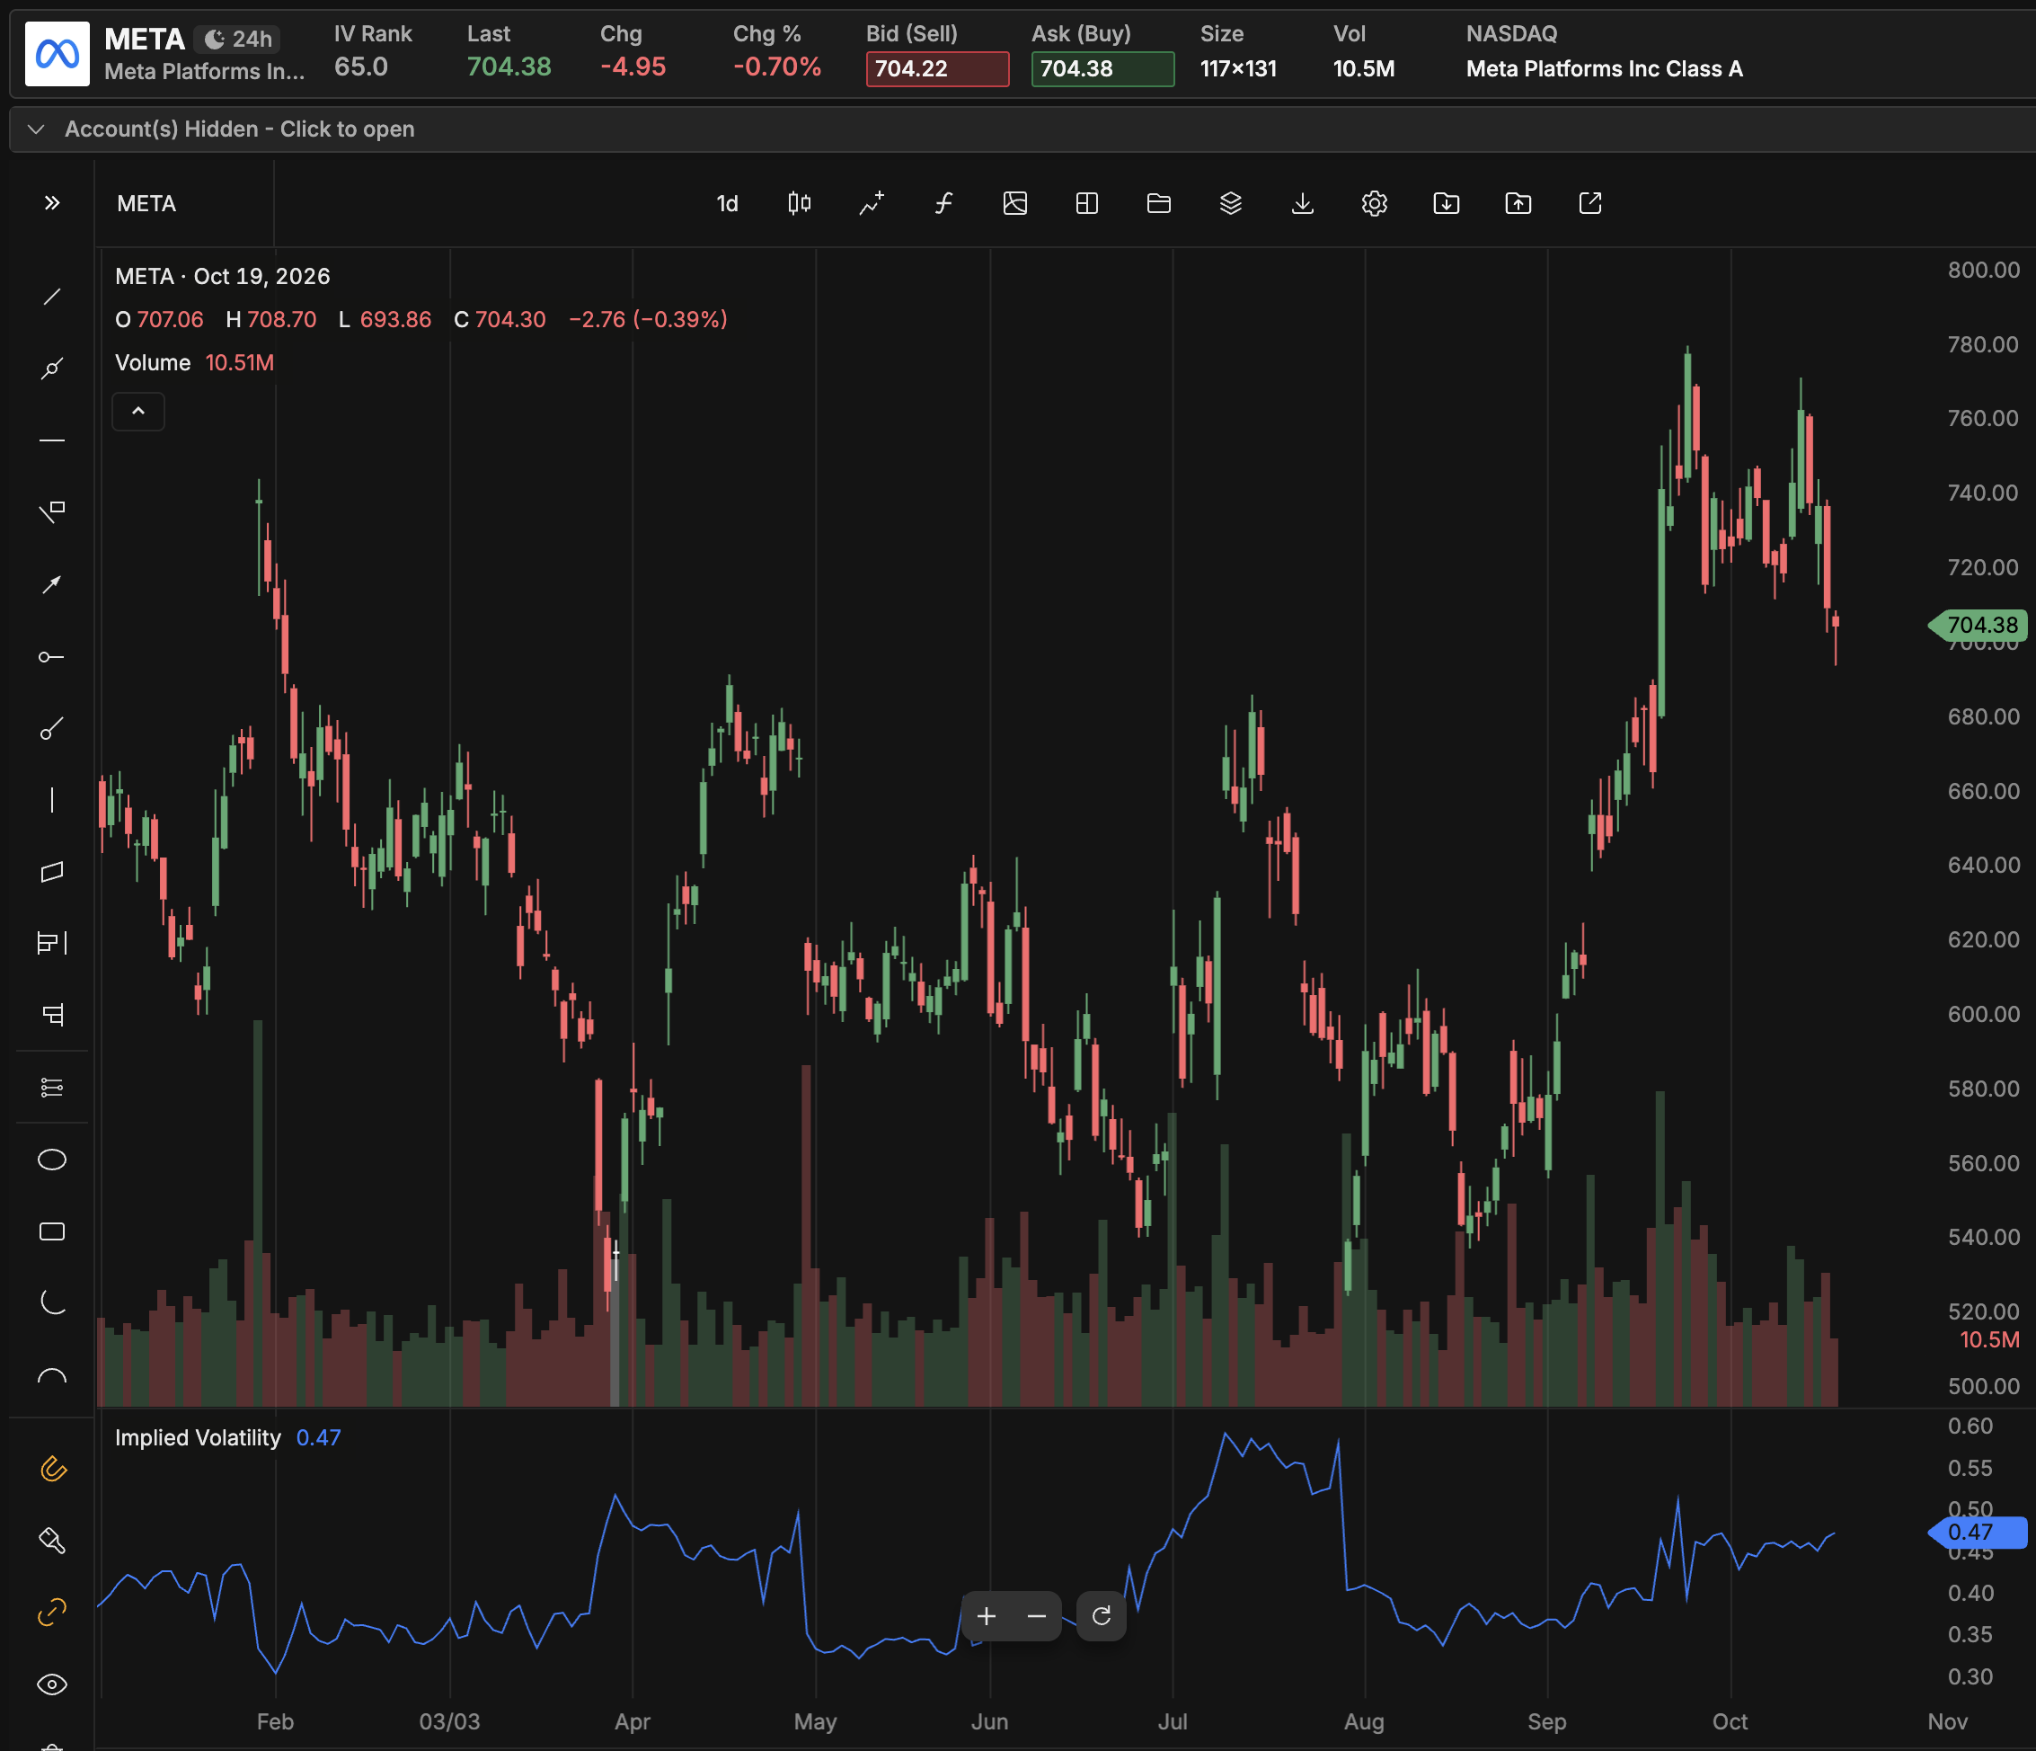Select the Fibonacci retracement tool
This screenshot has height=1751, width=2036.
pyautogui.click(x=52, y=1088)
